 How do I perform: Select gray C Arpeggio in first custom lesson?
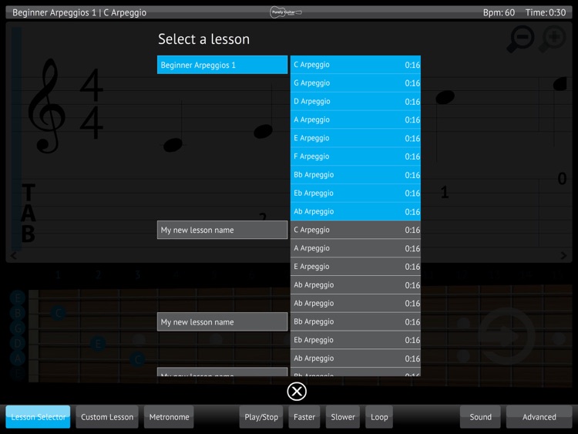355,230
